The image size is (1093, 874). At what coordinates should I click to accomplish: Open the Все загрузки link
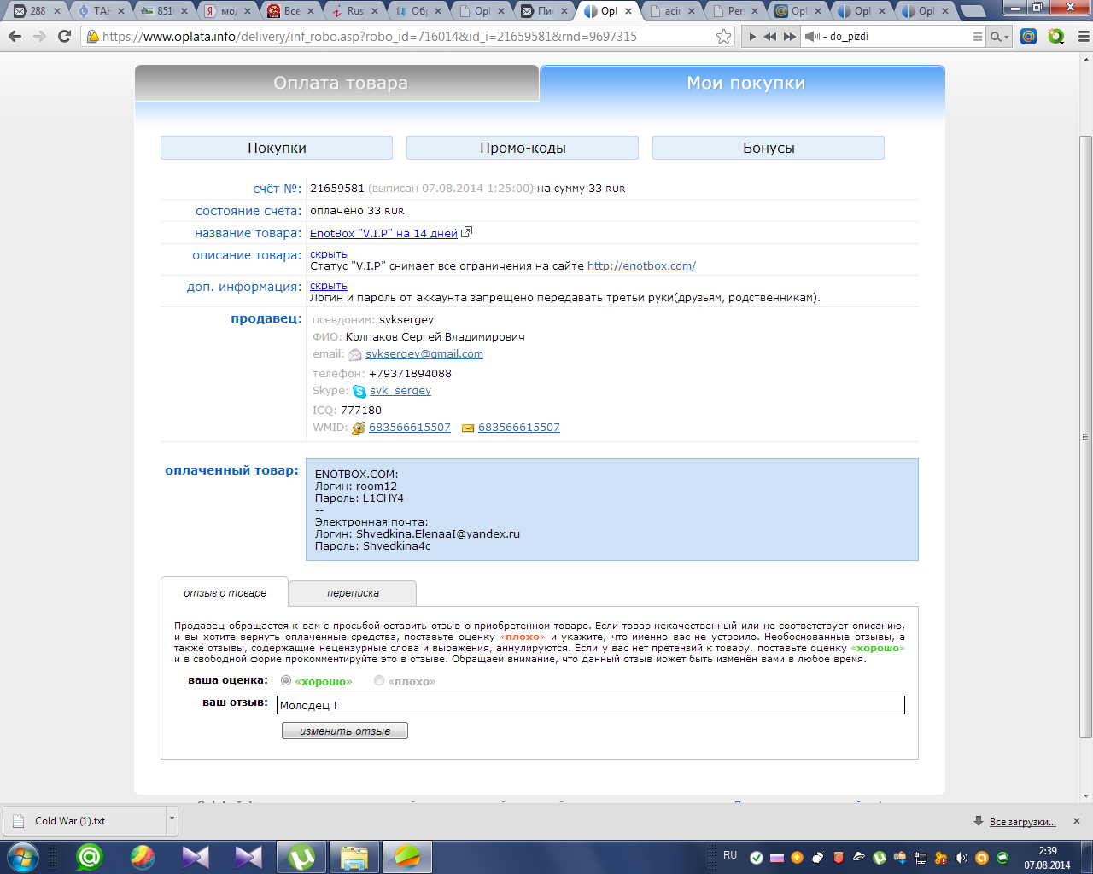click(x=1022, y=822)
